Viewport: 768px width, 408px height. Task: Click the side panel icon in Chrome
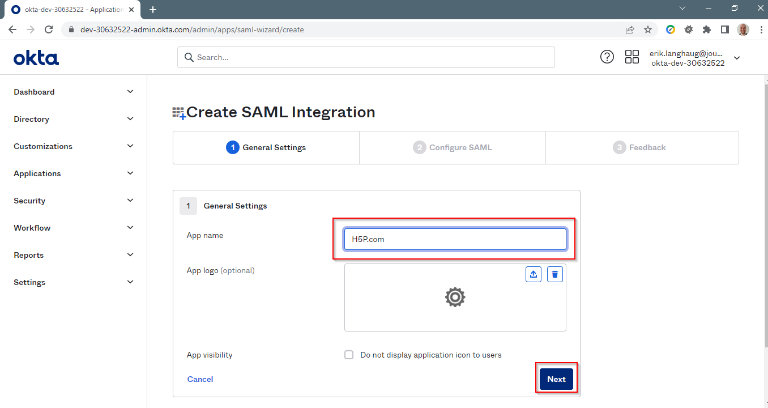click(725, 29)
